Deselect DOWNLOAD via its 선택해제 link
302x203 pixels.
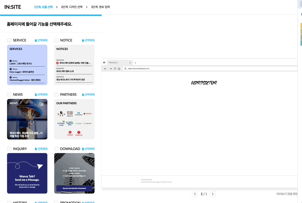tap(88, 149)
